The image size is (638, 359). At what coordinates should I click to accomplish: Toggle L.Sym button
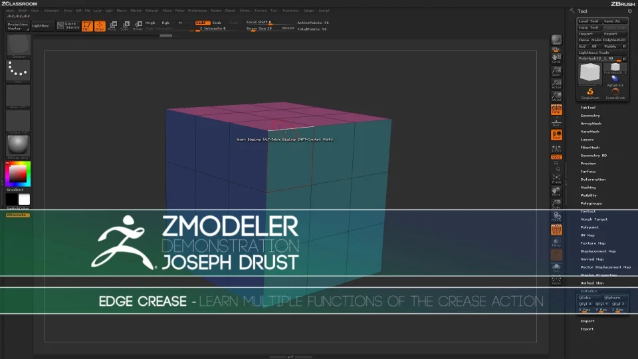556,148
